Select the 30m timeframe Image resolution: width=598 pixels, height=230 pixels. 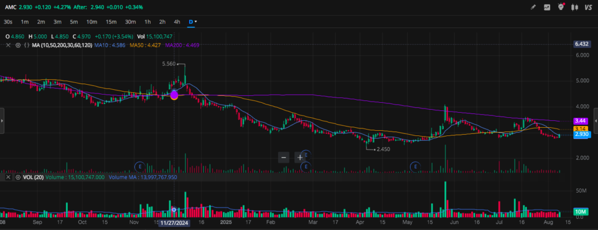[130, 22]
